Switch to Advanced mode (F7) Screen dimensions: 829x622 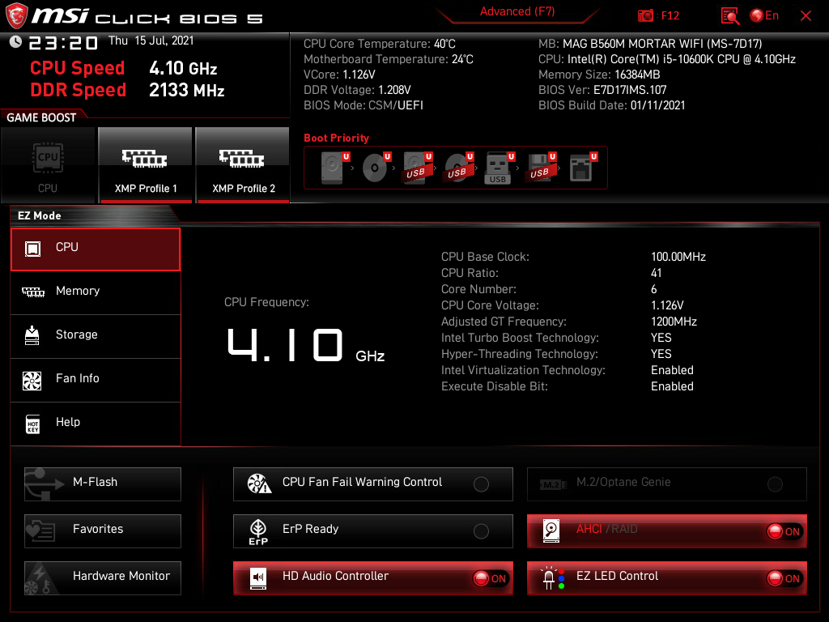pos(517,11)
